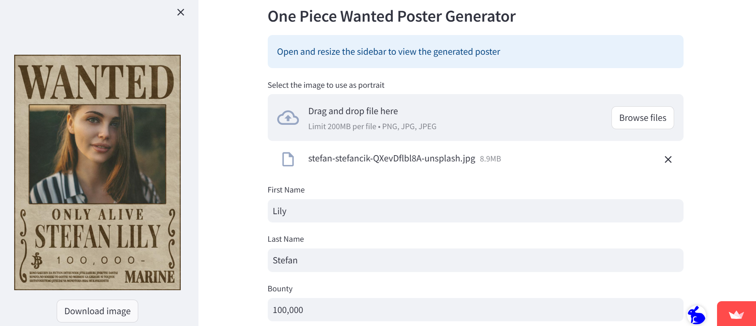Click the Last Name field containing Stefan
Viewport: 756px width, 326px height.
point(475,260)
